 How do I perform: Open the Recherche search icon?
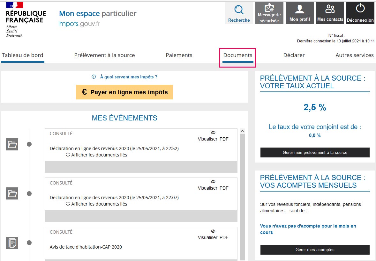pos(239,11)
